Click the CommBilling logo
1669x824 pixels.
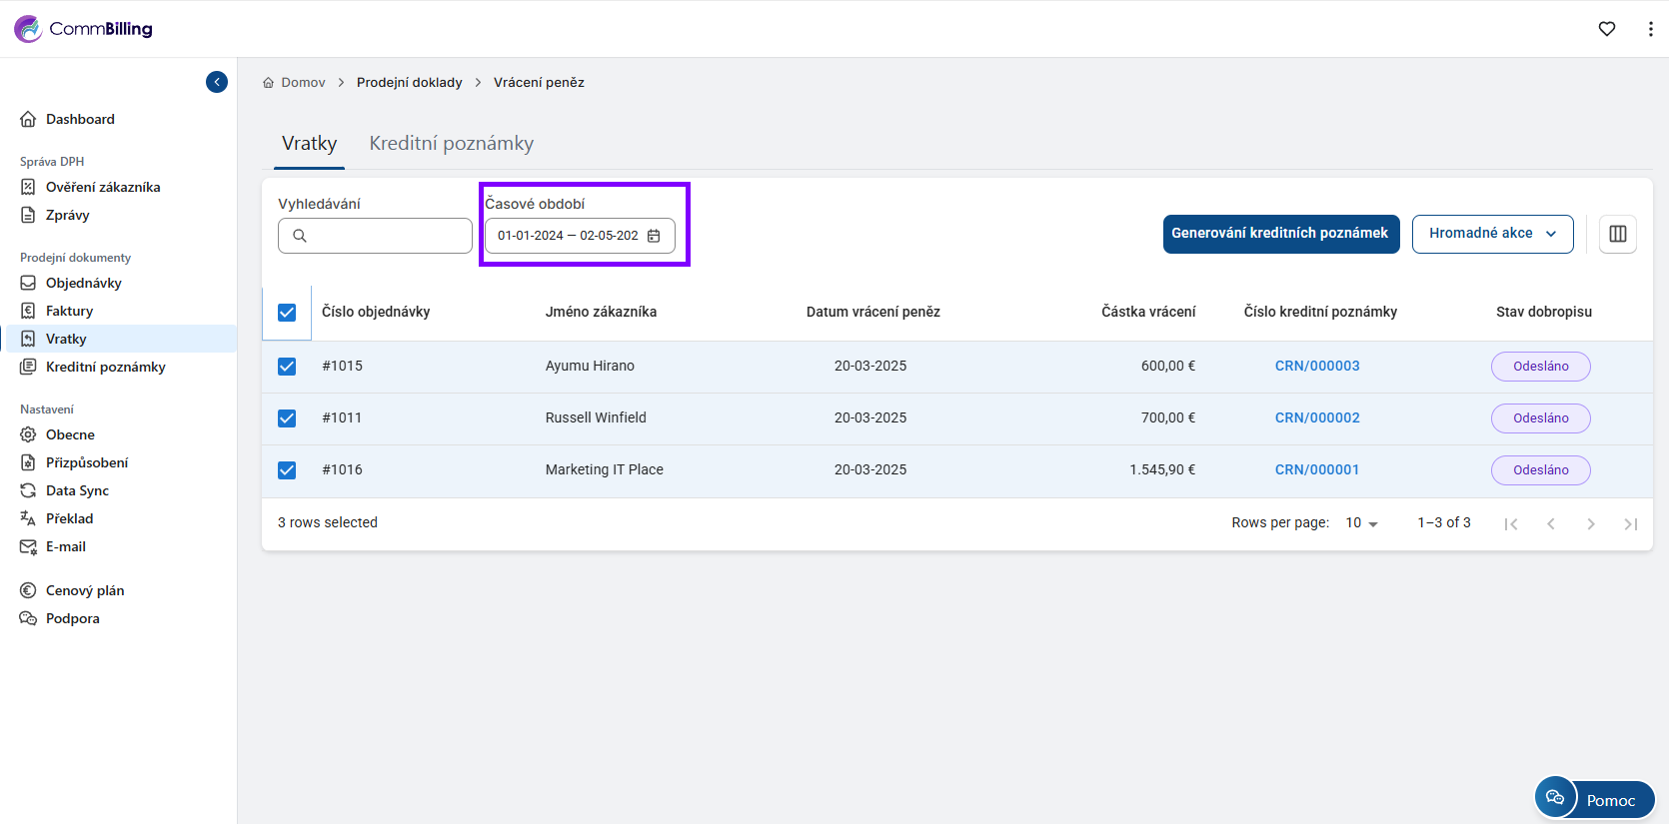(84, 29)
